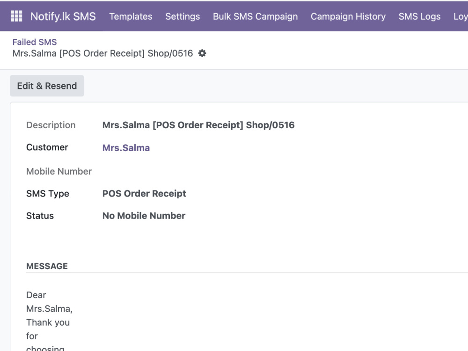Click the Edit & Resend button

pyautogui.click(x=47, y=86)
